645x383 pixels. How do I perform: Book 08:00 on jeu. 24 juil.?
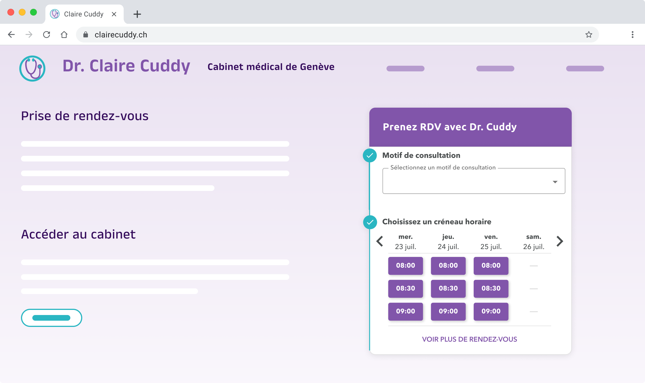tap(448, 265)
